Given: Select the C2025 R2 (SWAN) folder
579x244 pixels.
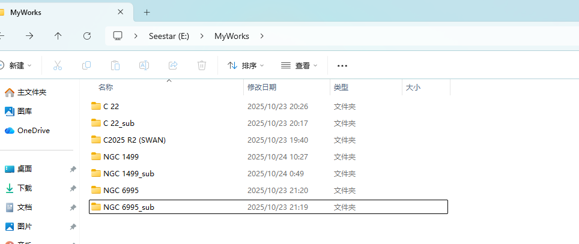Looking at the screenshot, I should click(x=134, y=140).
